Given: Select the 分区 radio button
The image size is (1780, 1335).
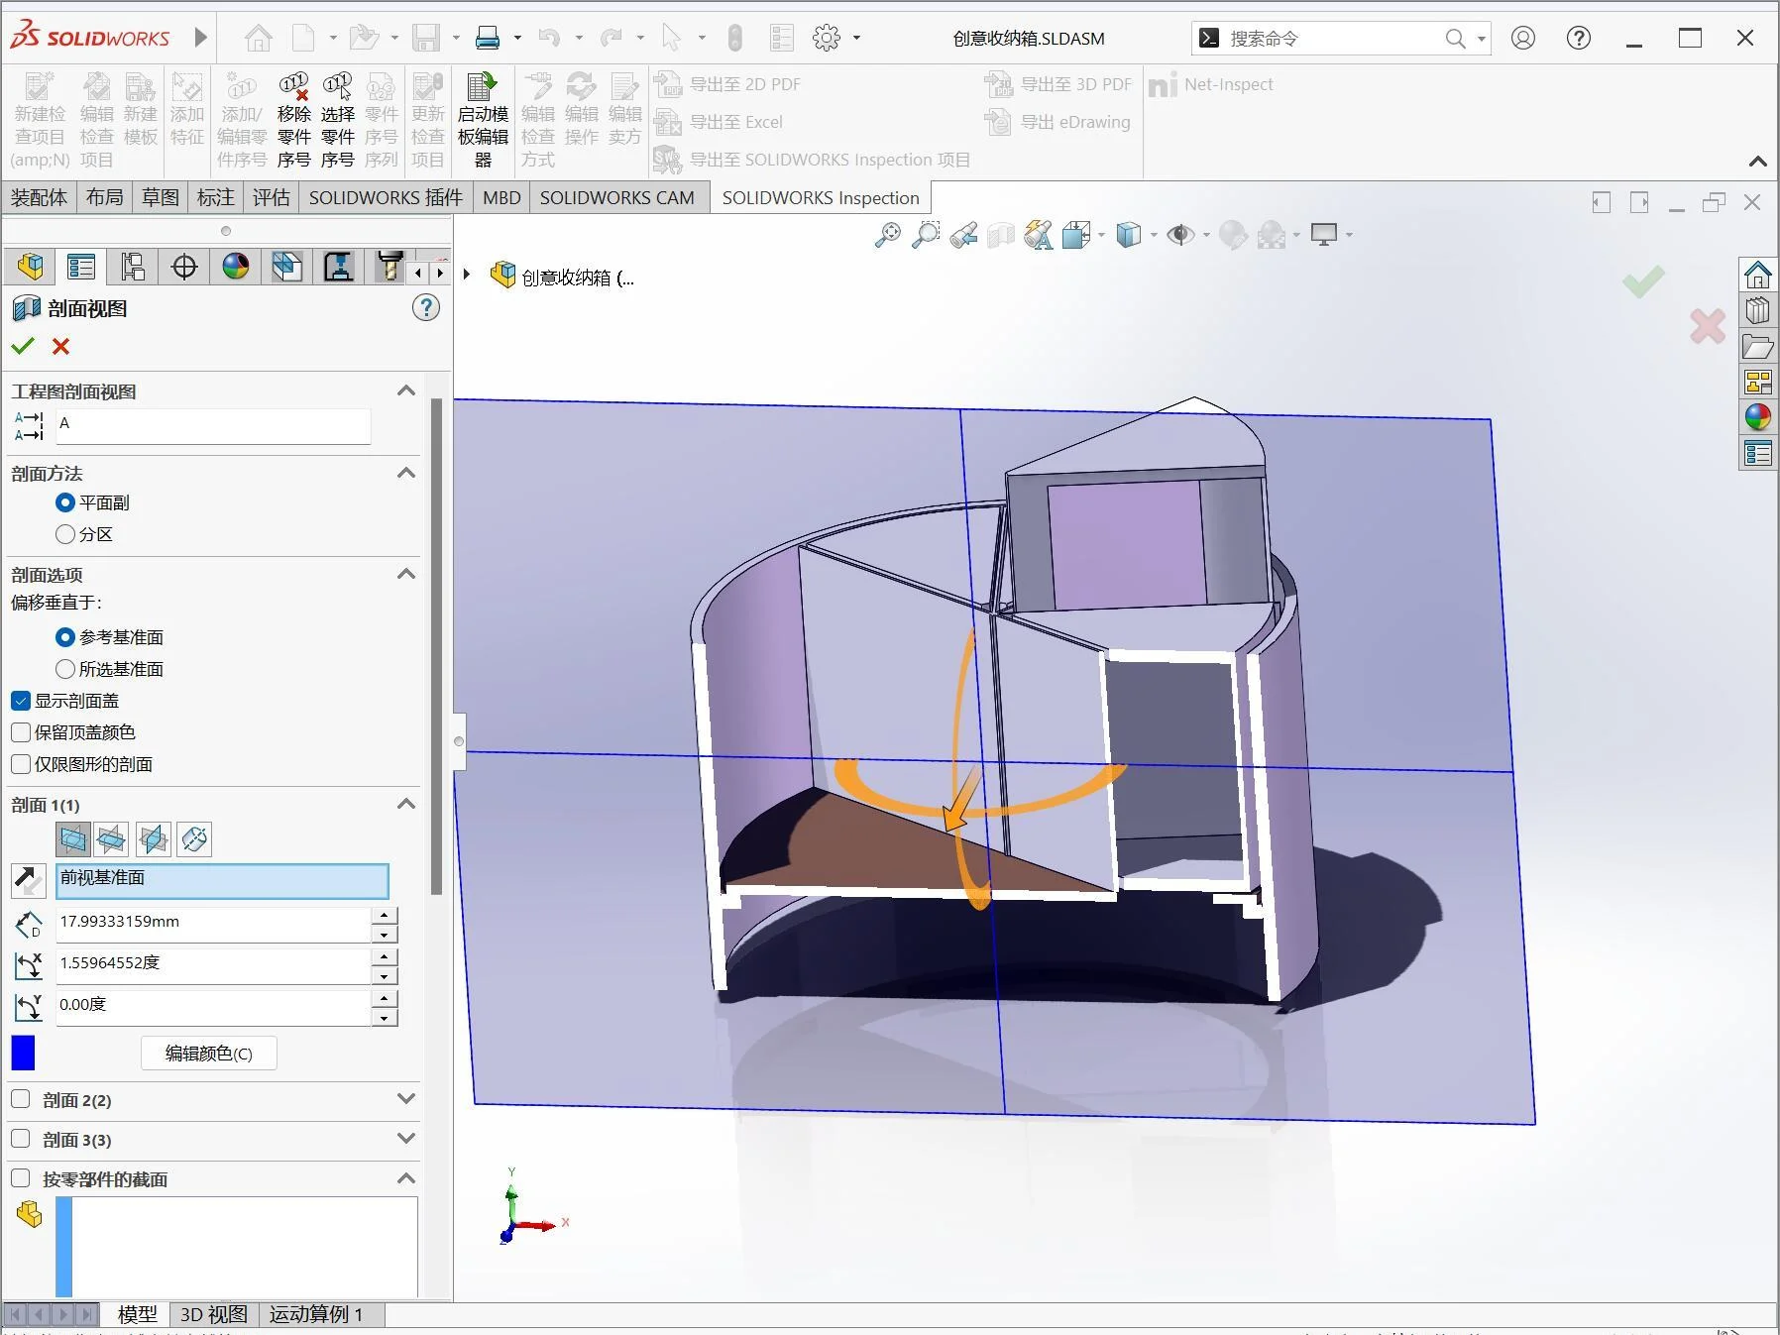Looking at the screenshot, I should tap(65, 534).
